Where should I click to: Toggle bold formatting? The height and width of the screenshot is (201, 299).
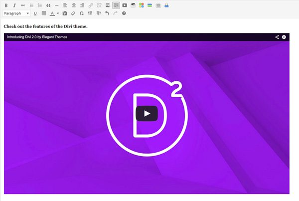coord(6,5)
